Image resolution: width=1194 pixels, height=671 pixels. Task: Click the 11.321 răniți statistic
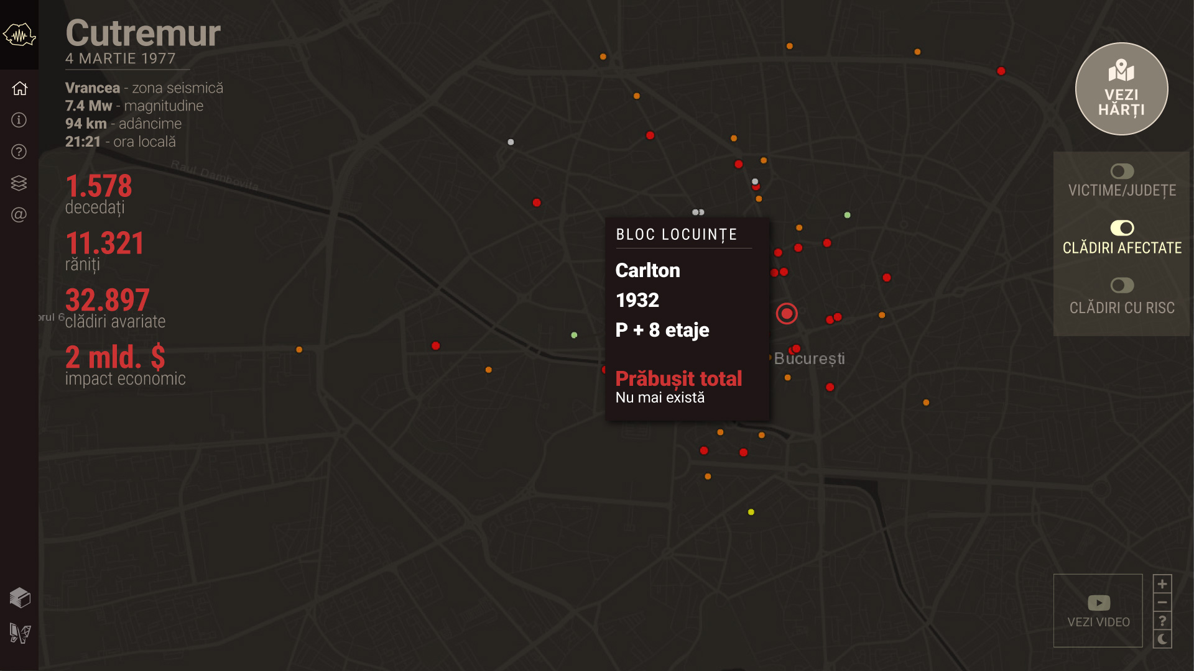[x=104, y=252]
